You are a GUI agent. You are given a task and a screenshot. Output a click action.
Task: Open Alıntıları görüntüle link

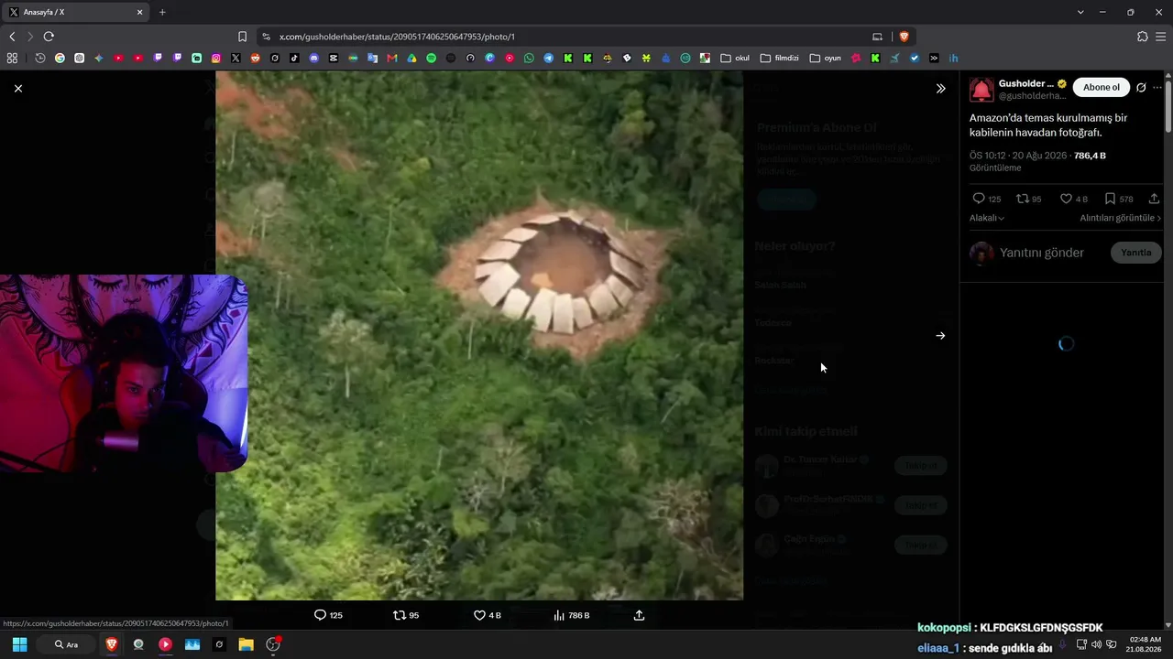click(1120, 218)
